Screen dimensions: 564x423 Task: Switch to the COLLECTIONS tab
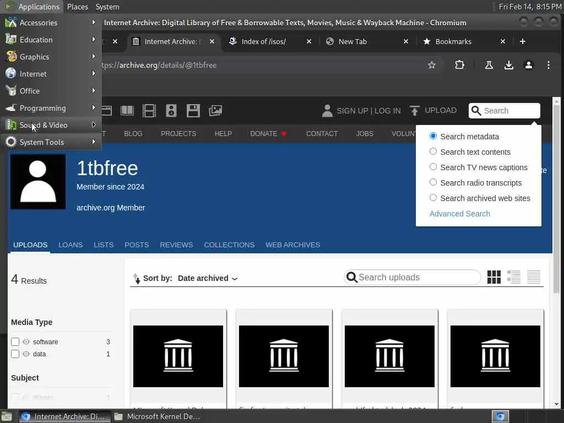(x=229, y=245)
